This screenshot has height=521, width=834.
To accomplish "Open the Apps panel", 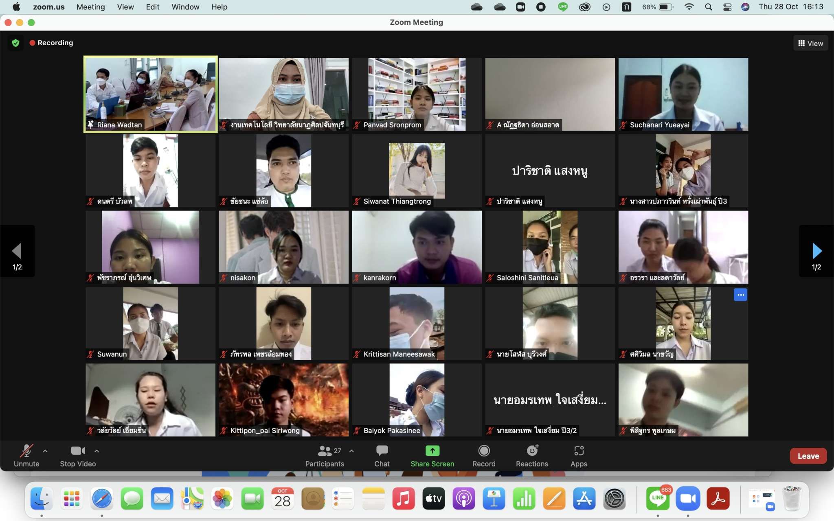I will coord(579,455).
